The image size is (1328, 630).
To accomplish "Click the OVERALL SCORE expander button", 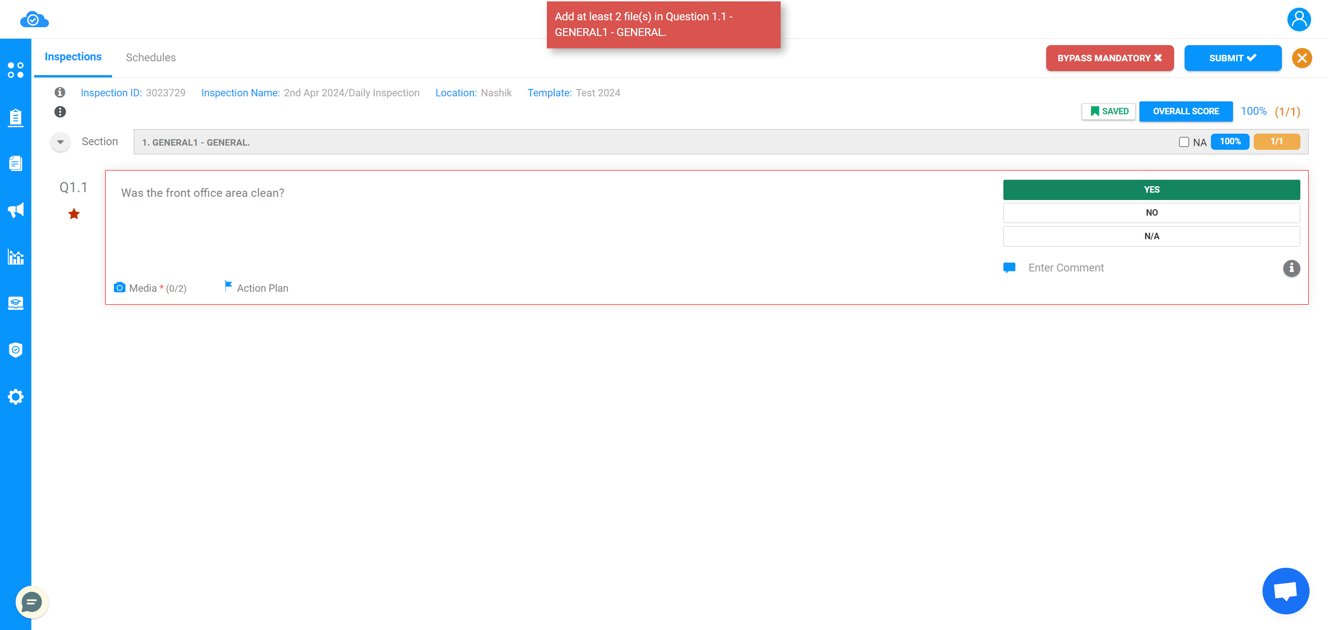I will coord(1186,111).
